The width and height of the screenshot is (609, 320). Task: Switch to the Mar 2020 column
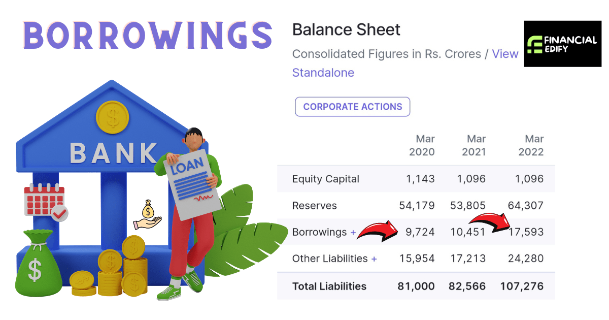422,145
